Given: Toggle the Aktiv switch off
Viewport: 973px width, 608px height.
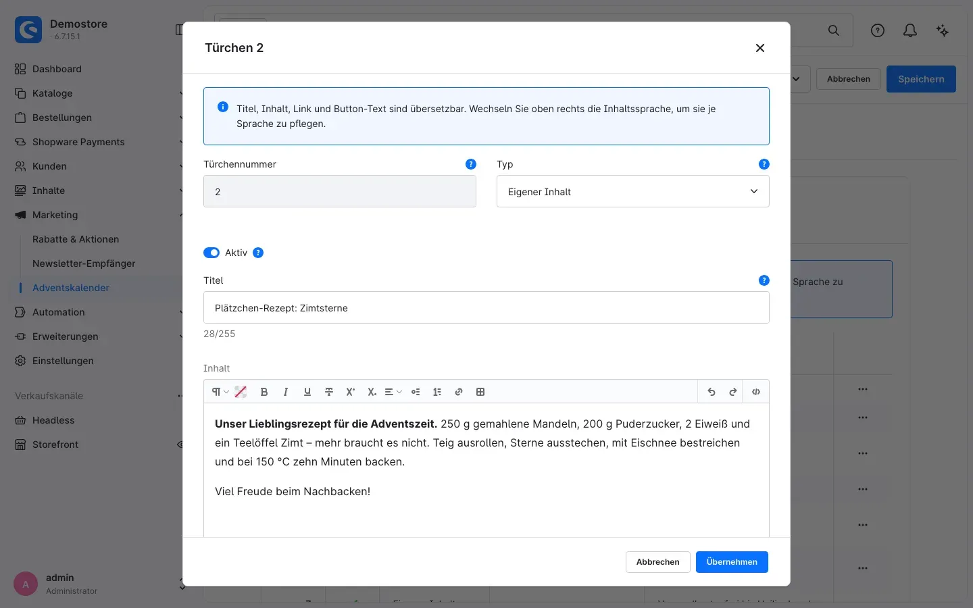Looking at the screenshot, I should point(211,253).
